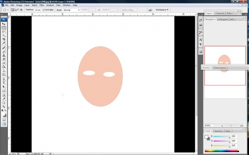Image resolution: width=249 pixels, height=155 pixels.
Task: Click the Refine Edge button
Action: point(129,10)
